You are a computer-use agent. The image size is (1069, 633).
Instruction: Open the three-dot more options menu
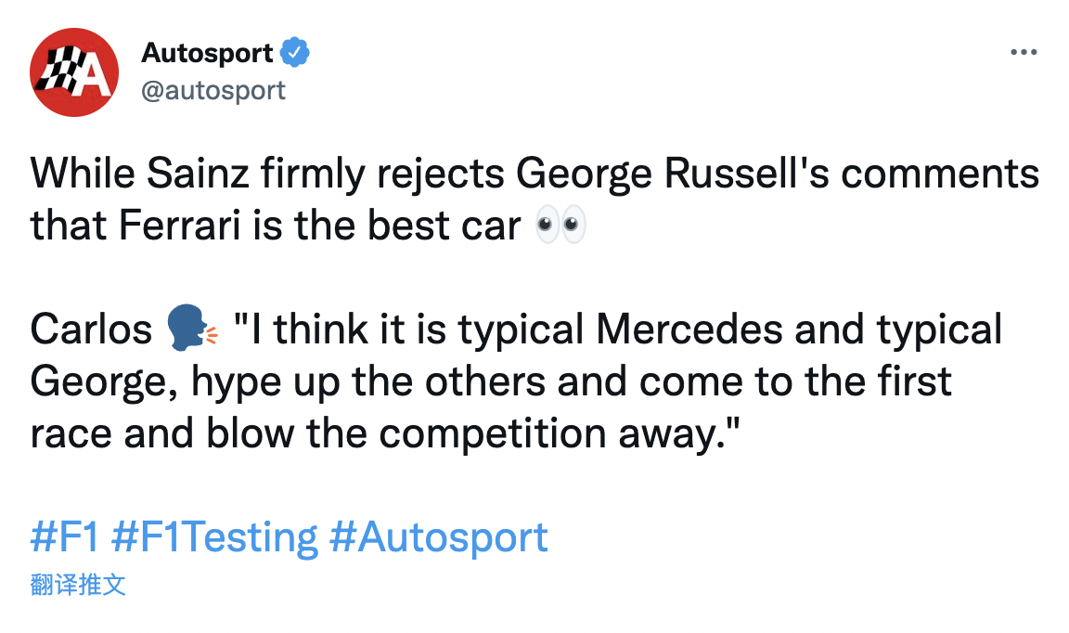pos(1023,53)
